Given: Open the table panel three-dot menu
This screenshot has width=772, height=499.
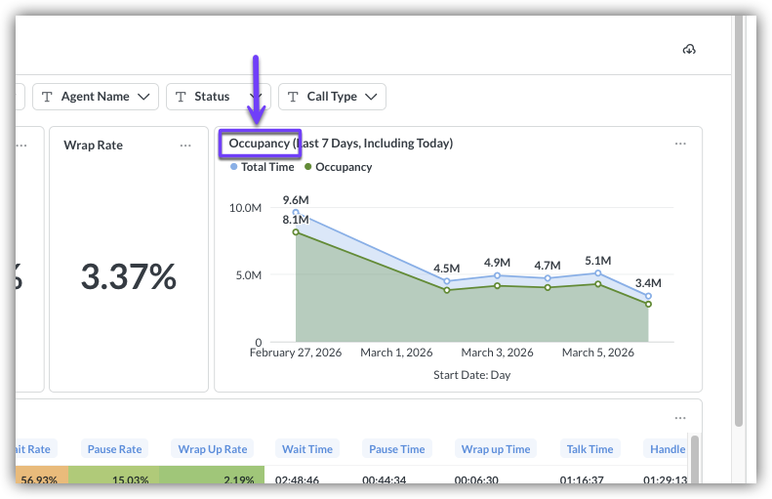Looking at the screenshot, I should coord(681,418).
